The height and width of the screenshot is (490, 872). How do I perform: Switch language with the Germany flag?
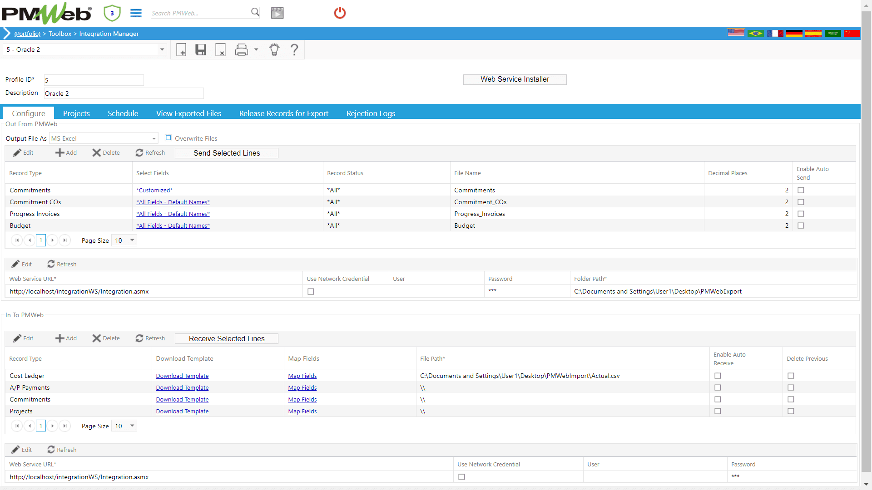click(794, 33)
